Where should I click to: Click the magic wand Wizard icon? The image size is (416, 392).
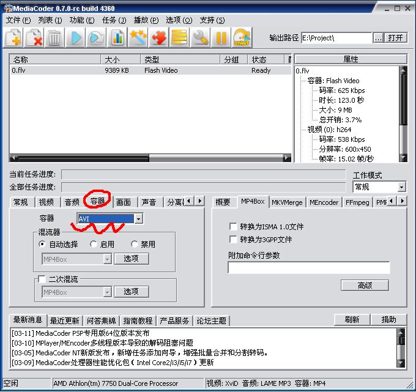(x=138, y=38)
